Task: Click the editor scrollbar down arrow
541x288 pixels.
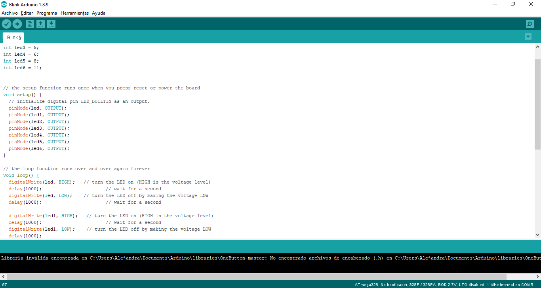Action: (537, 235)
